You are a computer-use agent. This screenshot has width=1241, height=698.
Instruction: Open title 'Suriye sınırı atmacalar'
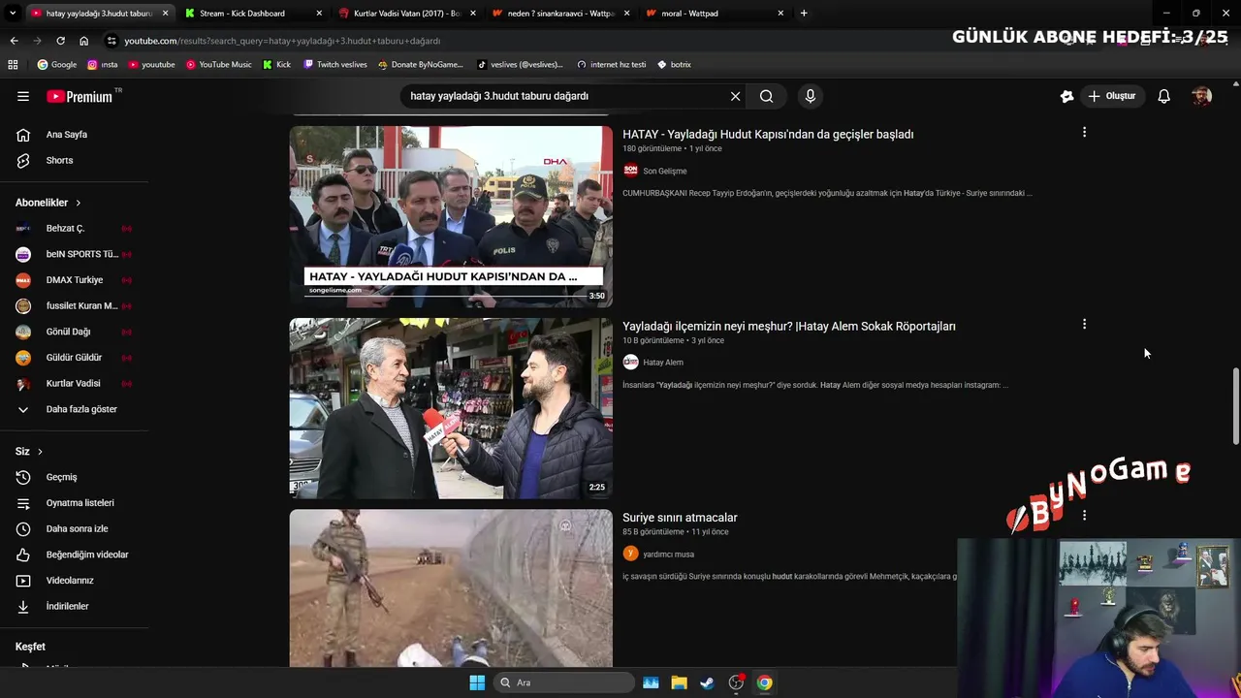tap(680, 518)
